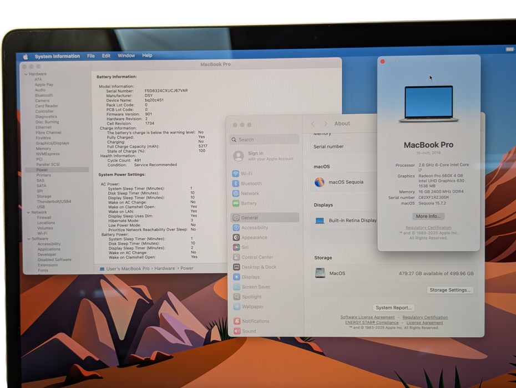This screenshot has height=388, width=516.
Task: Click the Serial number row in About
Action: click(344, 147)
